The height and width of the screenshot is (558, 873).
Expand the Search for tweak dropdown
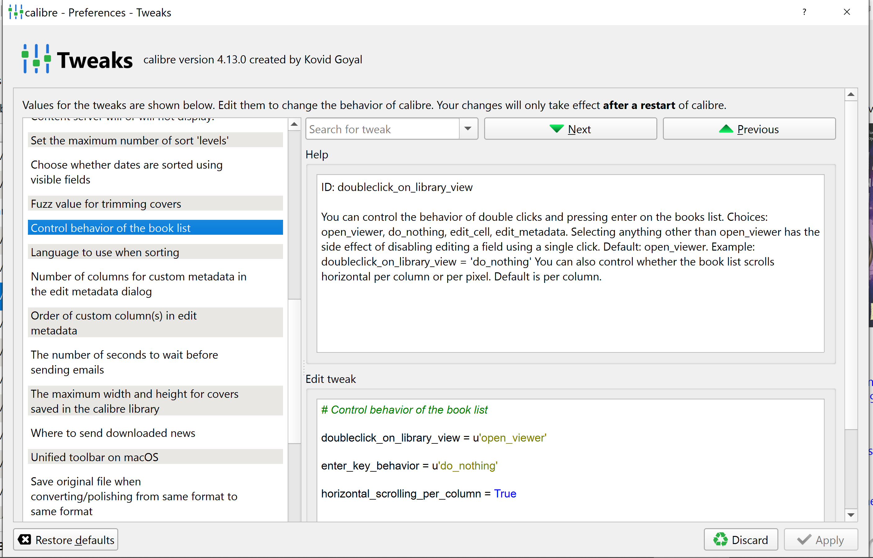pos(468,129)
